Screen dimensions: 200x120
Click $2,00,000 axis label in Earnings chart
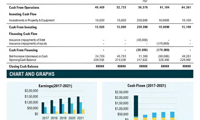31,91
